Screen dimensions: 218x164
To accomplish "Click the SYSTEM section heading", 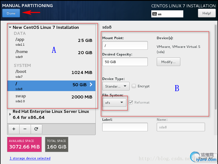I will pyautogui.click(x=23, y=65).
